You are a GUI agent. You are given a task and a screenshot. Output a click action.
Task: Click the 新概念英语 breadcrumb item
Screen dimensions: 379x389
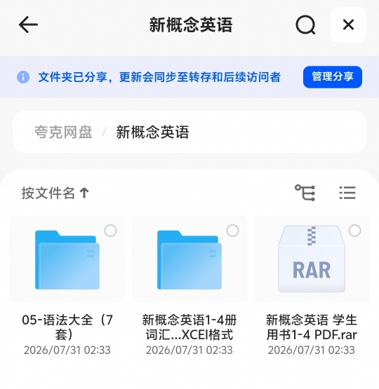pyautogui.click(x=152, y=132)
